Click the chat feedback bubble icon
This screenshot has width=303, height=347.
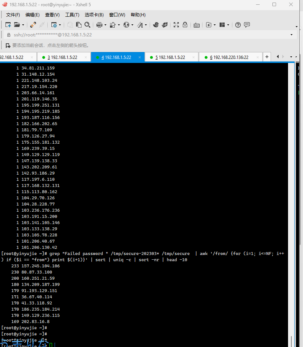click(x=247, y=25)
